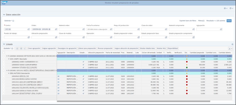Screen dimensions: 236x105
Task: Sort by the Agrupación column header
Action: (x=61, y=53)
